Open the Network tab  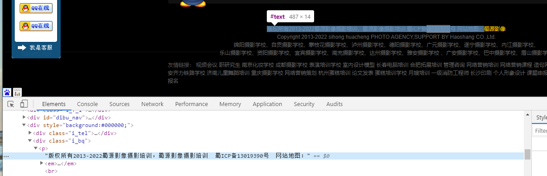[x=153, y=104]
